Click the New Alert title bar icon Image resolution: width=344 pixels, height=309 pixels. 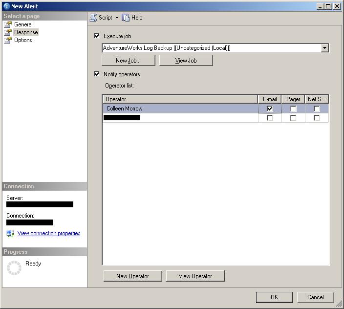click(x=6, y=6)
